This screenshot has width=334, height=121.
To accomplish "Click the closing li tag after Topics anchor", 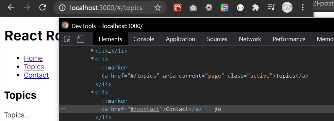I will tap(104, 84).
